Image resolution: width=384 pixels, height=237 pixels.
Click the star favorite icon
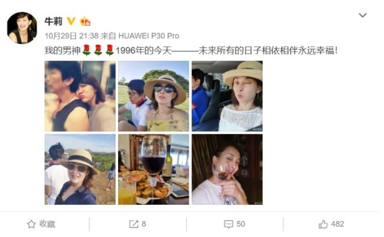coord(31,224)
